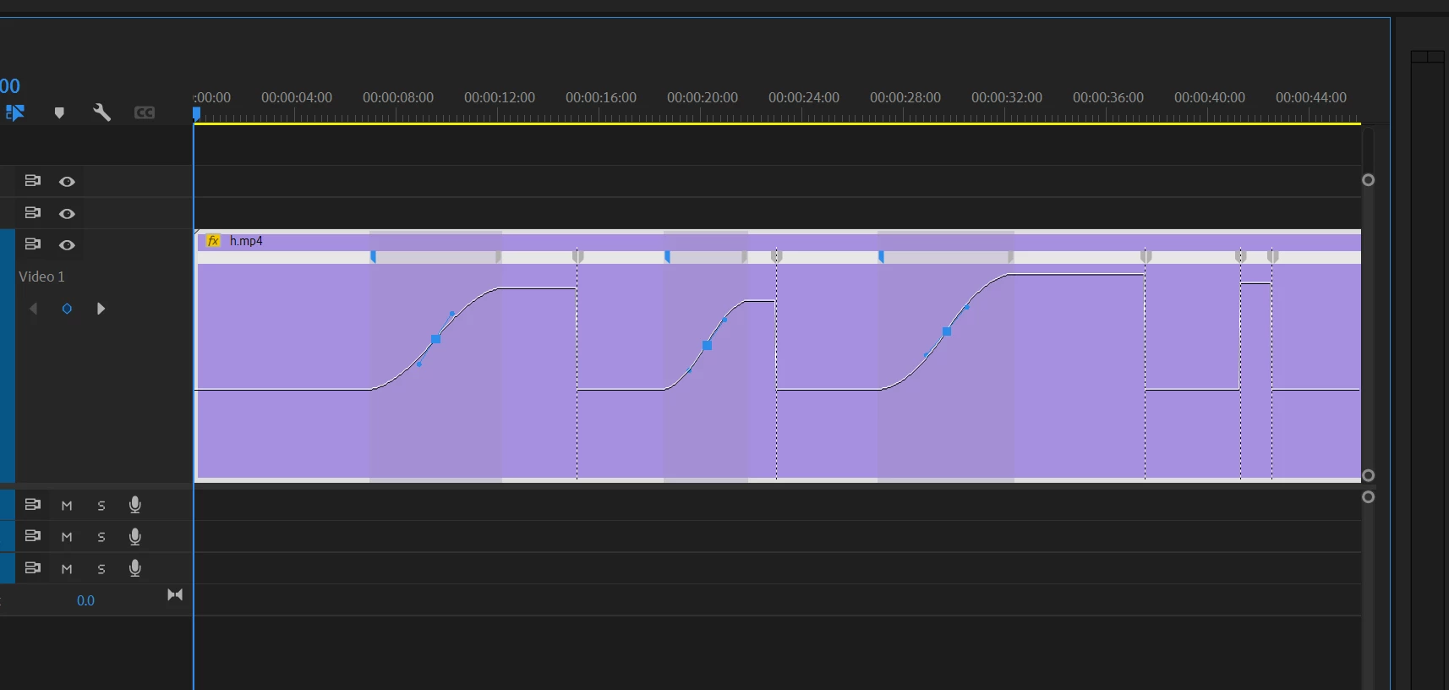Click the blue playhead at timeline start

click(x=197, y=112)
